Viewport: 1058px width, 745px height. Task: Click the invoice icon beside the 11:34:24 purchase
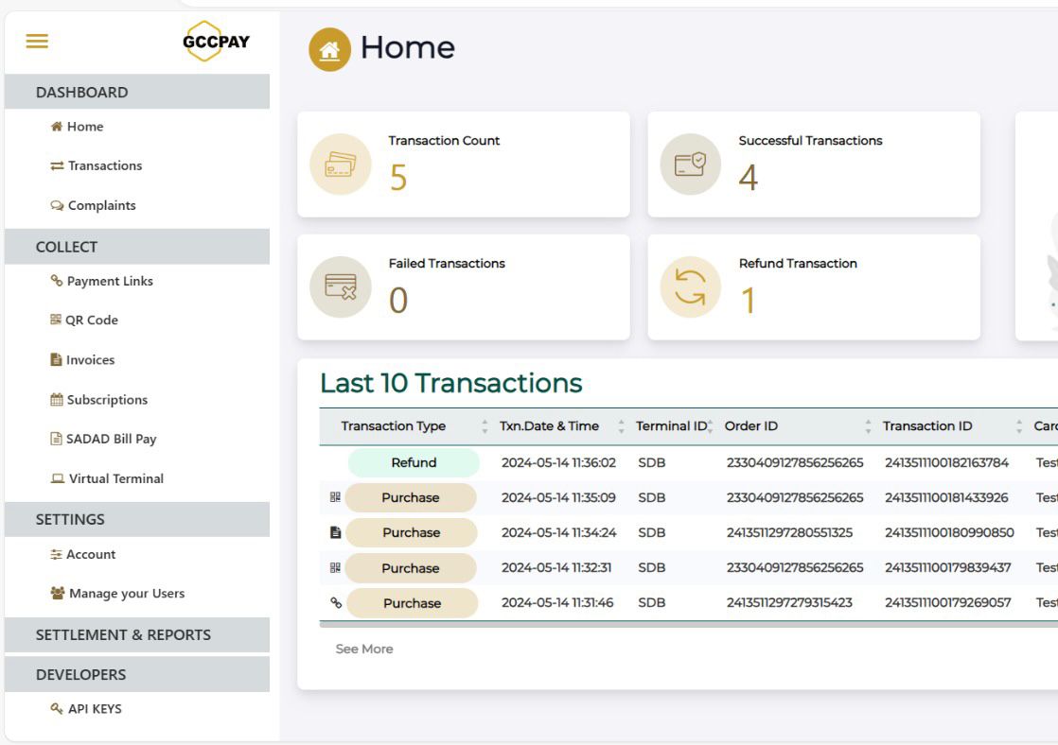(335, 532)
